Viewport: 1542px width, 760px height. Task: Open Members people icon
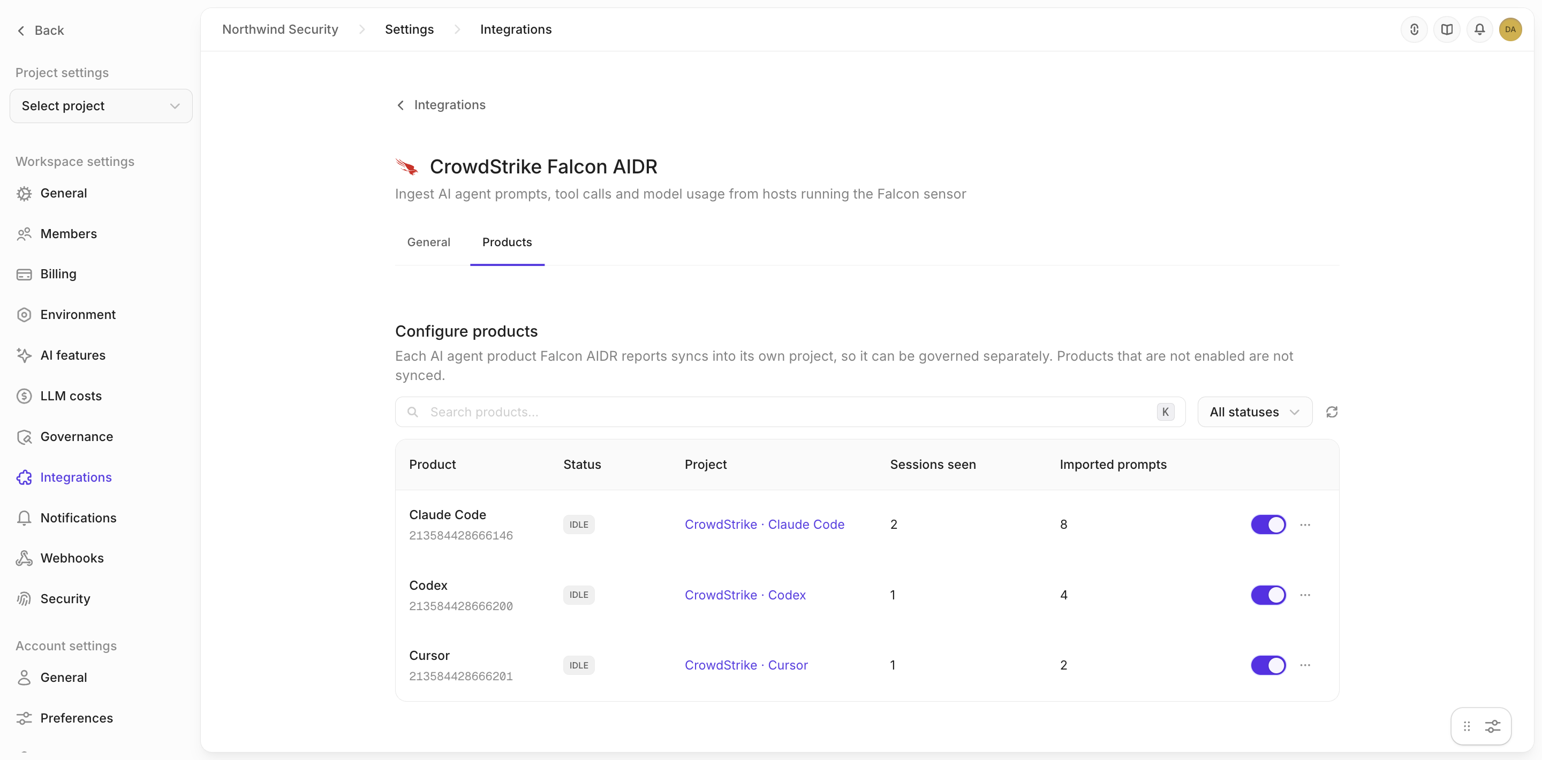tap(24, 234)
